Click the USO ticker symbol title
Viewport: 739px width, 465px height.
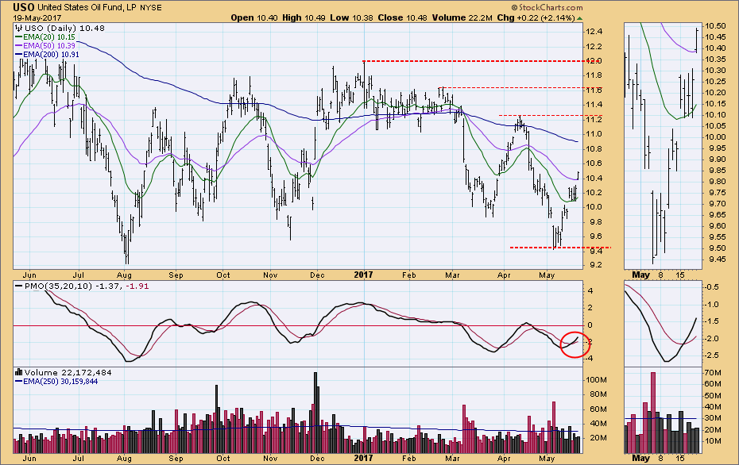[24, 7]
